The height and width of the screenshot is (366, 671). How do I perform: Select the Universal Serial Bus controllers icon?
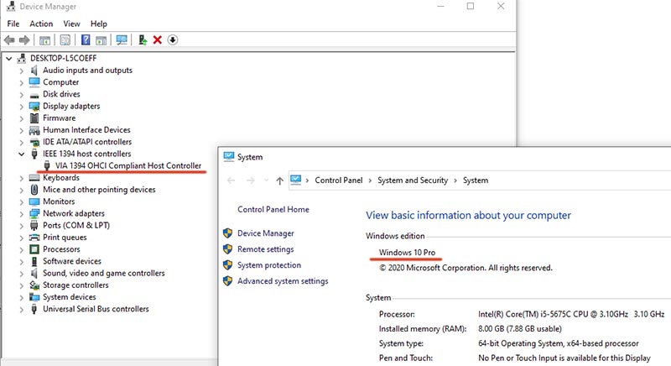point(34,309)
